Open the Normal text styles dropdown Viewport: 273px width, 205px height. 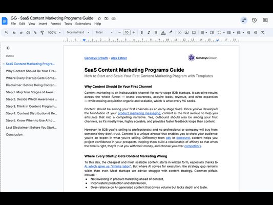coord(78,32)
